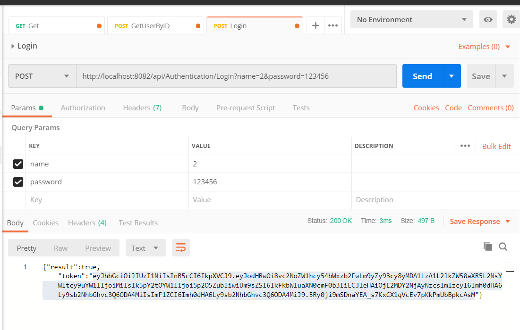The height and width of the screenshot is (330, 520).
Task: Open the Code link
Action: 453,108
